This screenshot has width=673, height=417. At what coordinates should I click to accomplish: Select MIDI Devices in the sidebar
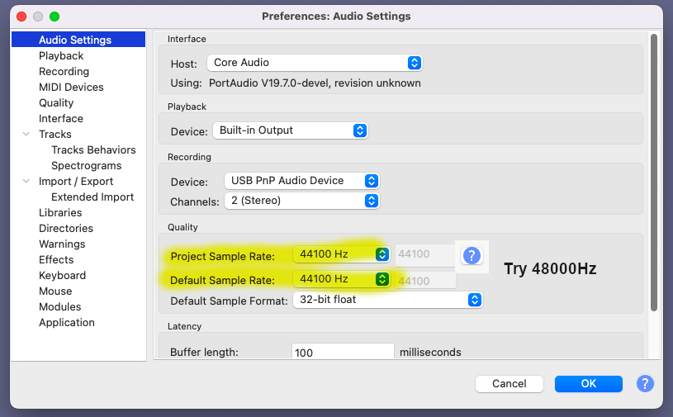point(71,88)
